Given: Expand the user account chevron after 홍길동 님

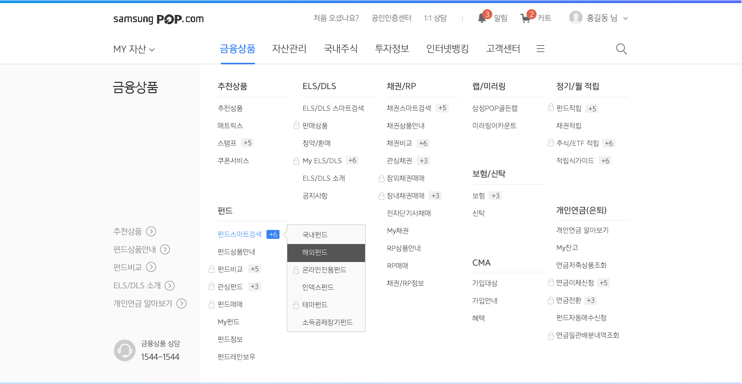Looking at the screenshot, I should [x=626, y=19].
